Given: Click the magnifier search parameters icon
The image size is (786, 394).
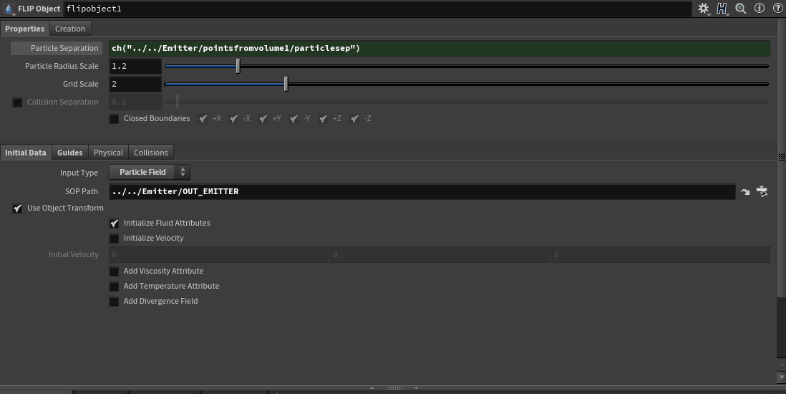Looking at the screenshot, I should click(740, 9).
